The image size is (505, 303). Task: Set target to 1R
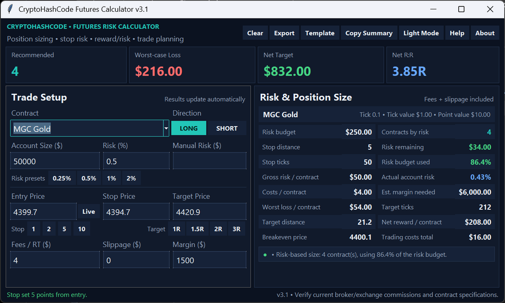point(177,229)
